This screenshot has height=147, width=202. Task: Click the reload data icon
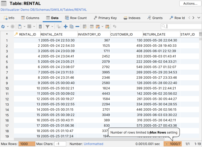click(x=3, y=27)
